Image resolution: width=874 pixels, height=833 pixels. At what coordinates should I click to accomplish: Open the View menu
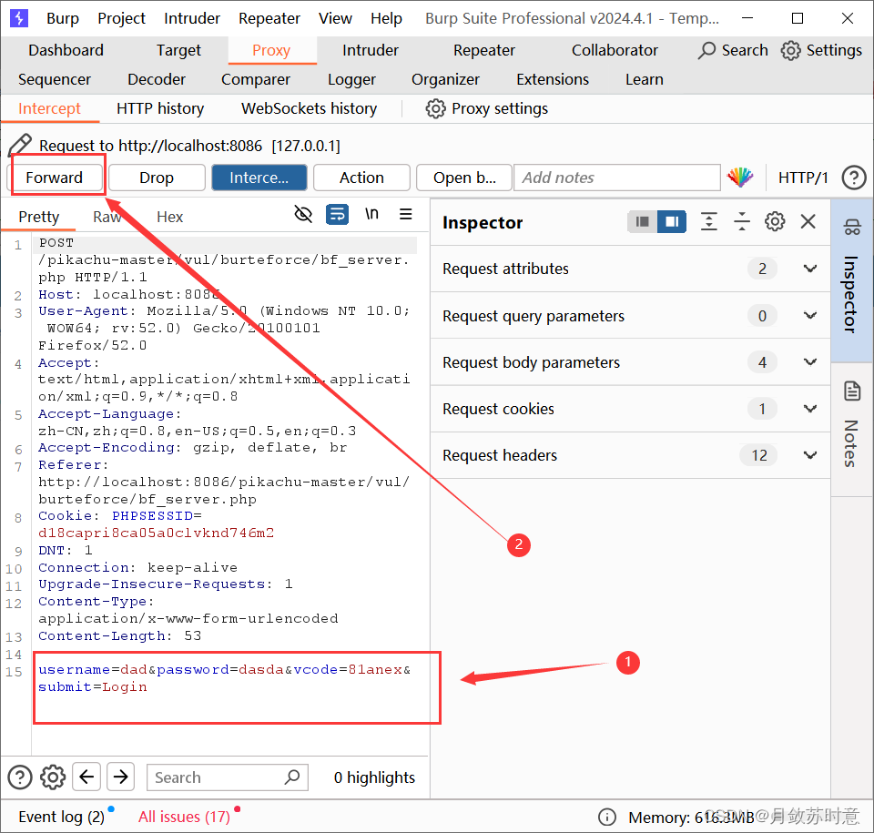click(335, 18)
